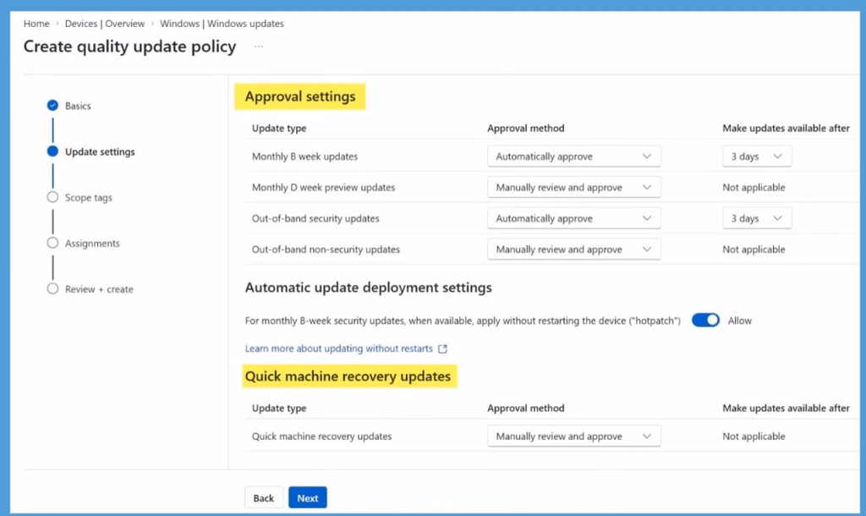Screen dimensions: 866x516
Task: Toggle the hotpatch Allow switch
Action: point(705,321)
